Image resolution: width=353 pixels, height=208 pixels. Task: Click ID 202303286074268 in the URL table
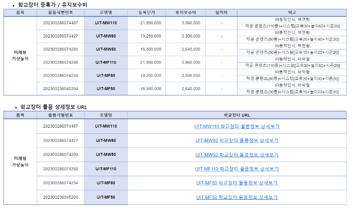click(60, 169)
